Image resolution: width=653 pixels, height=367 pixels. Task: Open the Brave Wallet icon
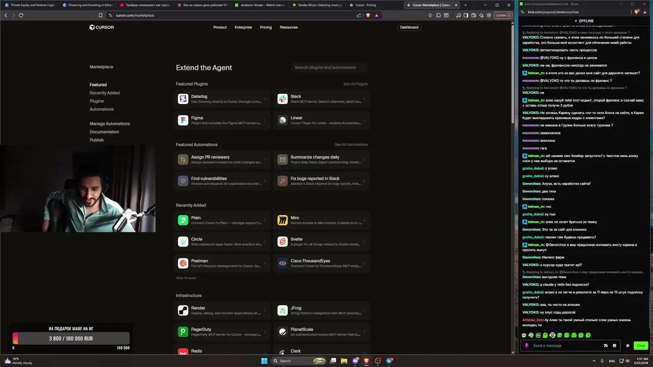[473, 15]
